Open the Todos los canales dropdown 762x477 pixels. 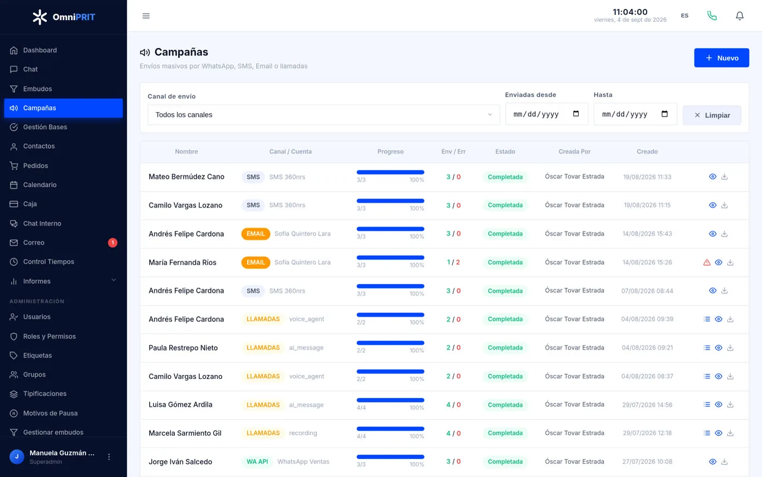point(323,115)
